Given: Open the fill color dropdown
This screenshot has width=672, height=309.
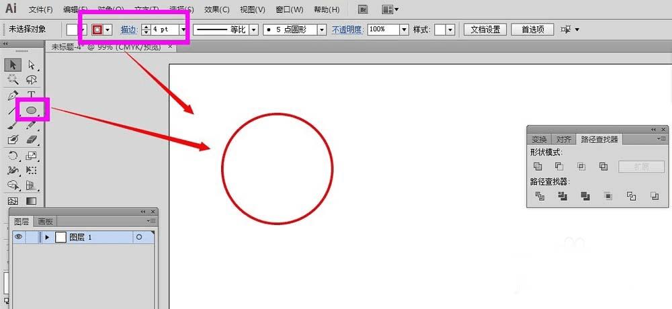Looking at the screenshot, I should [x=83, y=30].
